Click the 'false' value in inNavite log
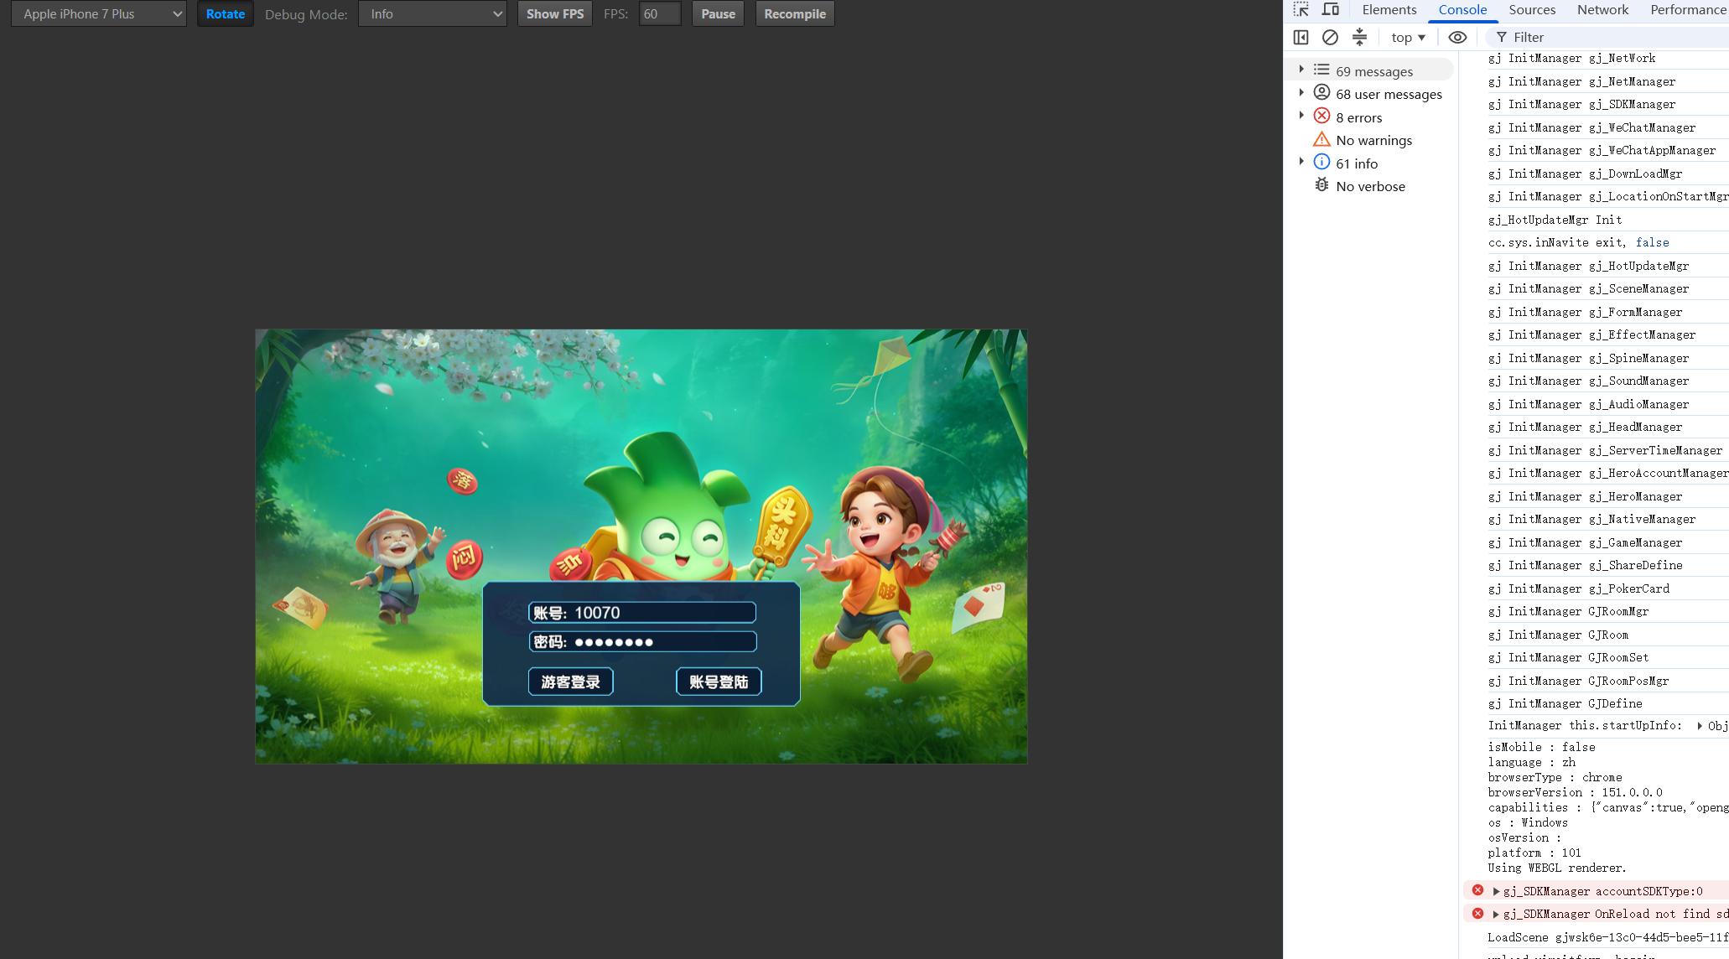This screenshot has height=959, width=1729. click(x=1652, y=242)
